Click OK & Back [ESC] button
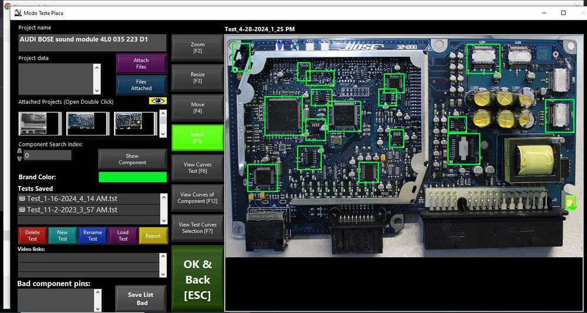The image size is (587, 313). [197, 279]
